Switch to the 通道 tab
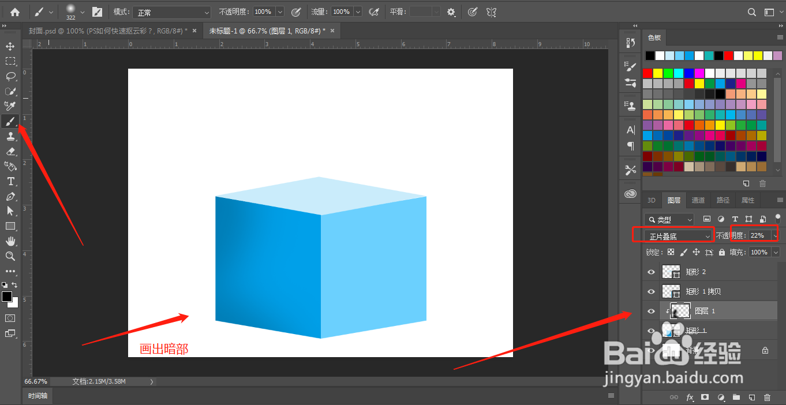 point(698,200)
